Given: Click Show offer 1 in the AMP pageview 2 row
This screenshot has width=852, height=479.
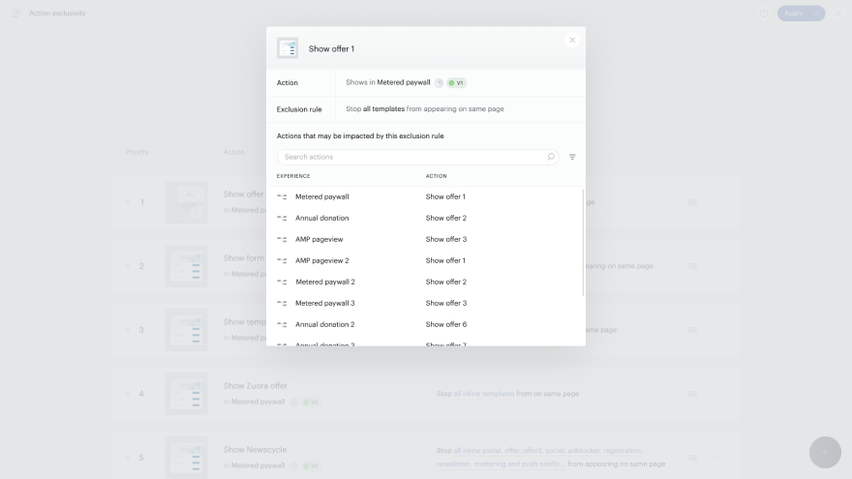Looking at the screenshot, I should pos(445,260).
